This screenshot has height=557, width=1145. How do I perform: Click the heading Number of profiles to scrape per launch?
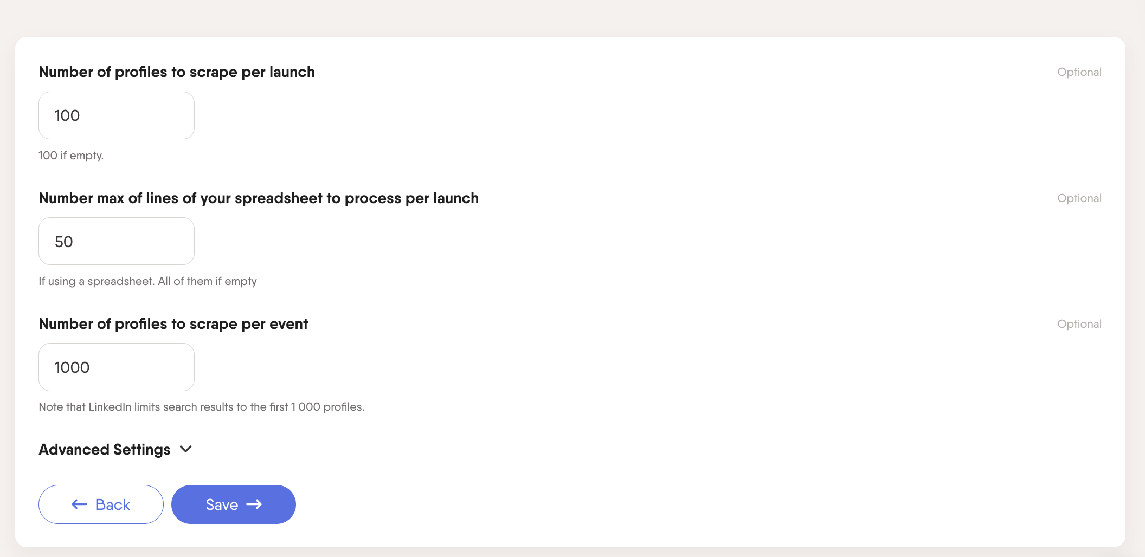tap(176, 72)
